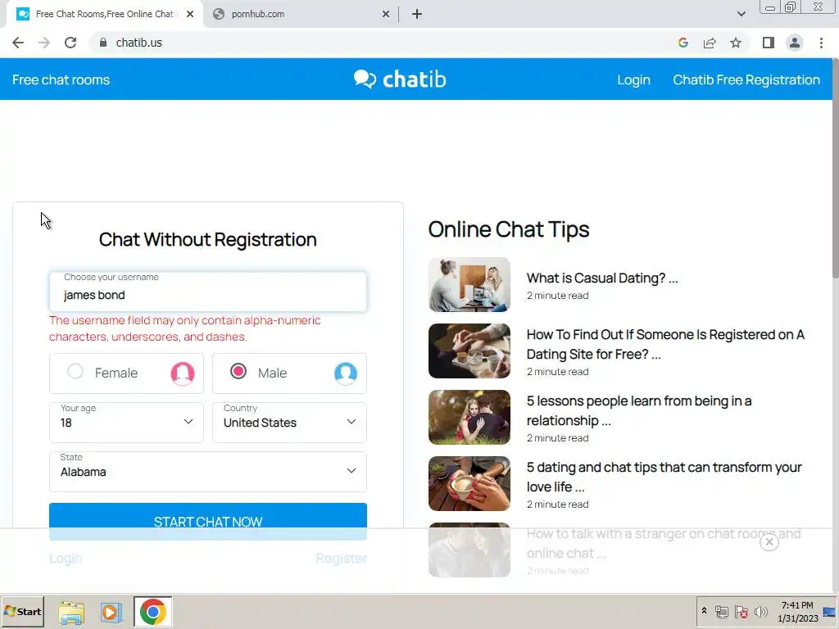Open How to talk with a stranger article

[664, 543]
